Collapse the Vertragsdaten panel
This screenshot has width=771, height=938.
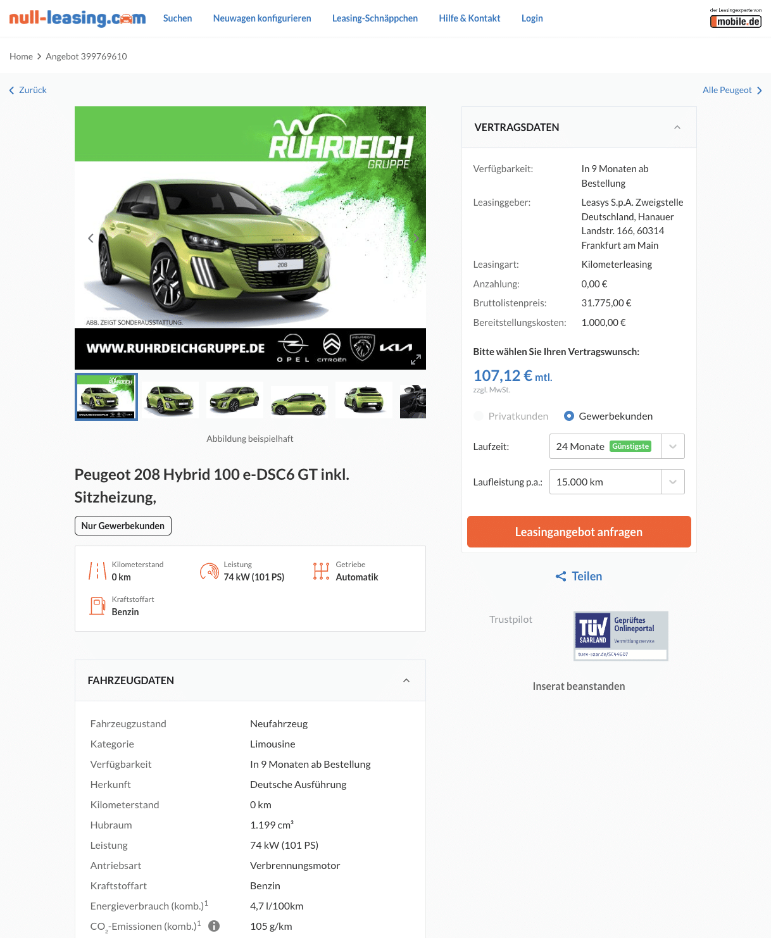(x=677, y=127)
